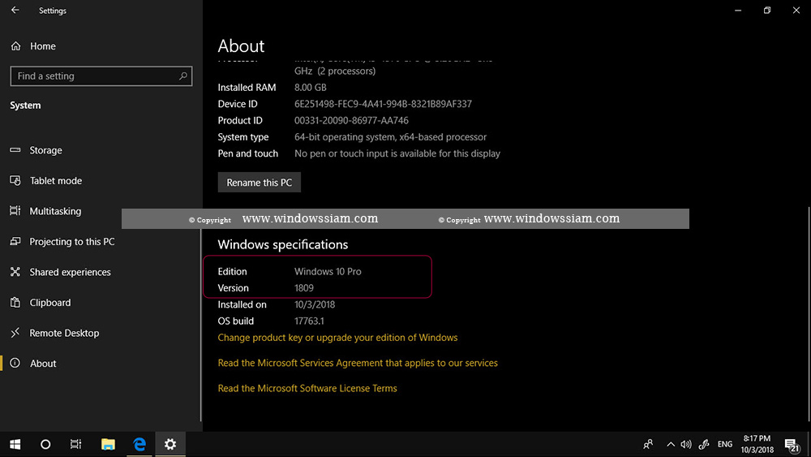The width and height of the screenshot is (811, 457).
Task: Open Projecting to this PC settings
Action: pyautogui.click(x=72, y=242)
